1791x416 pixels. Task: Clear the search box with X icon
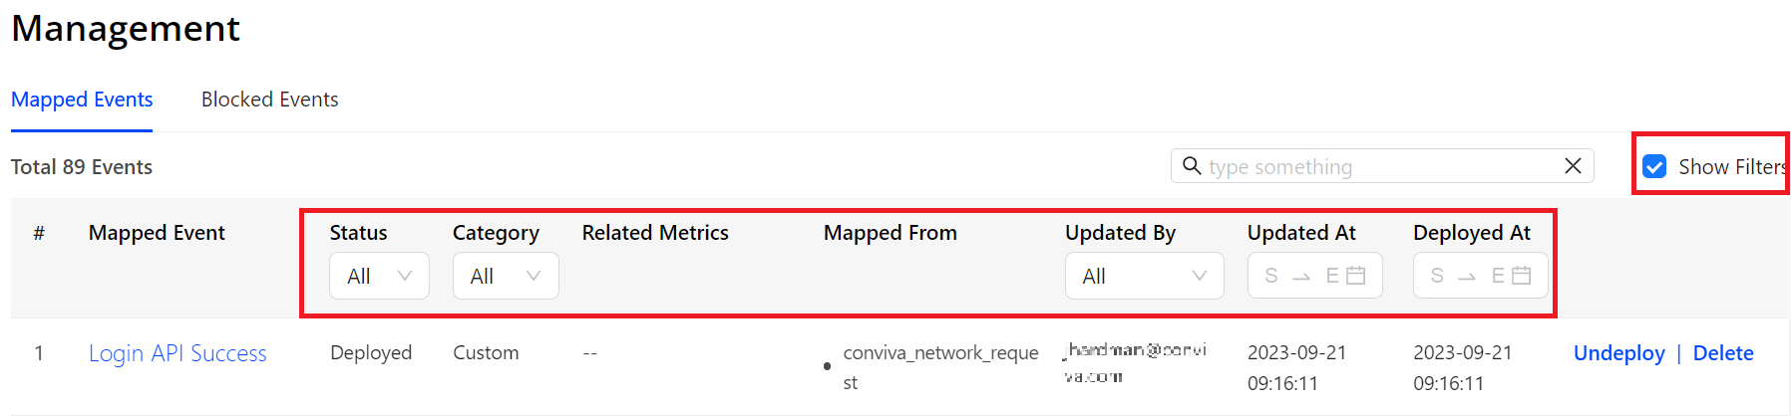click(1573, 166)
